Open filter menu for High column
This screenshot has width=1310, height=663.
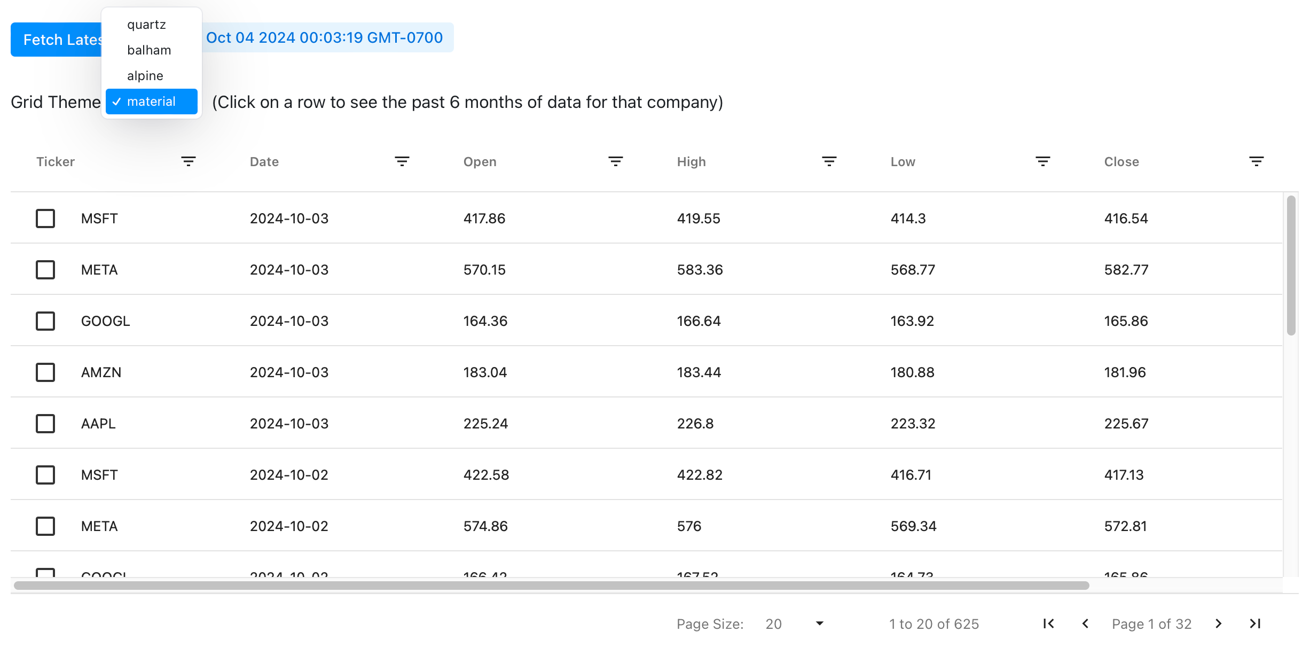tap(829, 161)
